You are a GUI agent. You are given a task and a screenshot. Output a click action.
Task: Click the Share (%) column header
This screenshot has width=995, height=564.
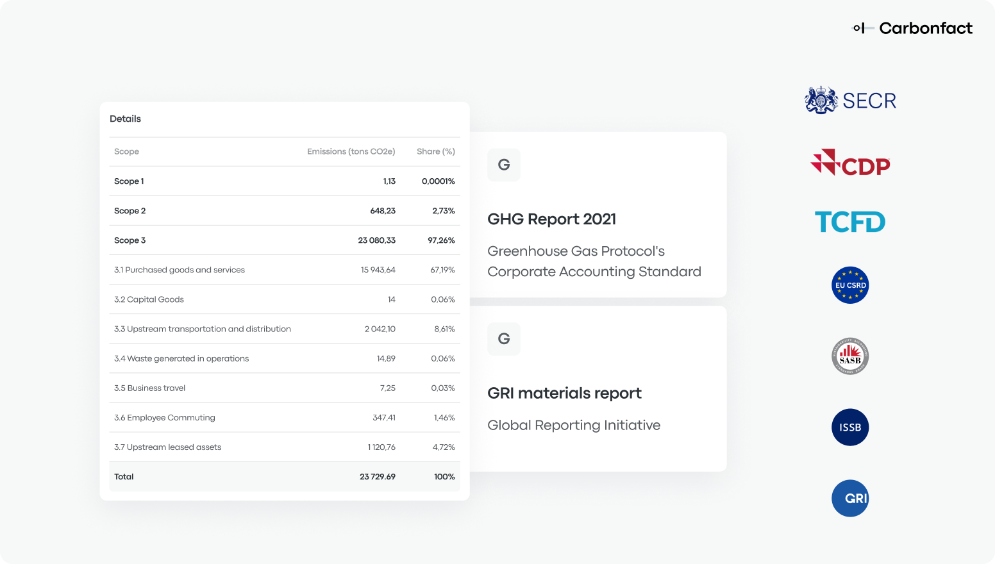tap(436, 151)
